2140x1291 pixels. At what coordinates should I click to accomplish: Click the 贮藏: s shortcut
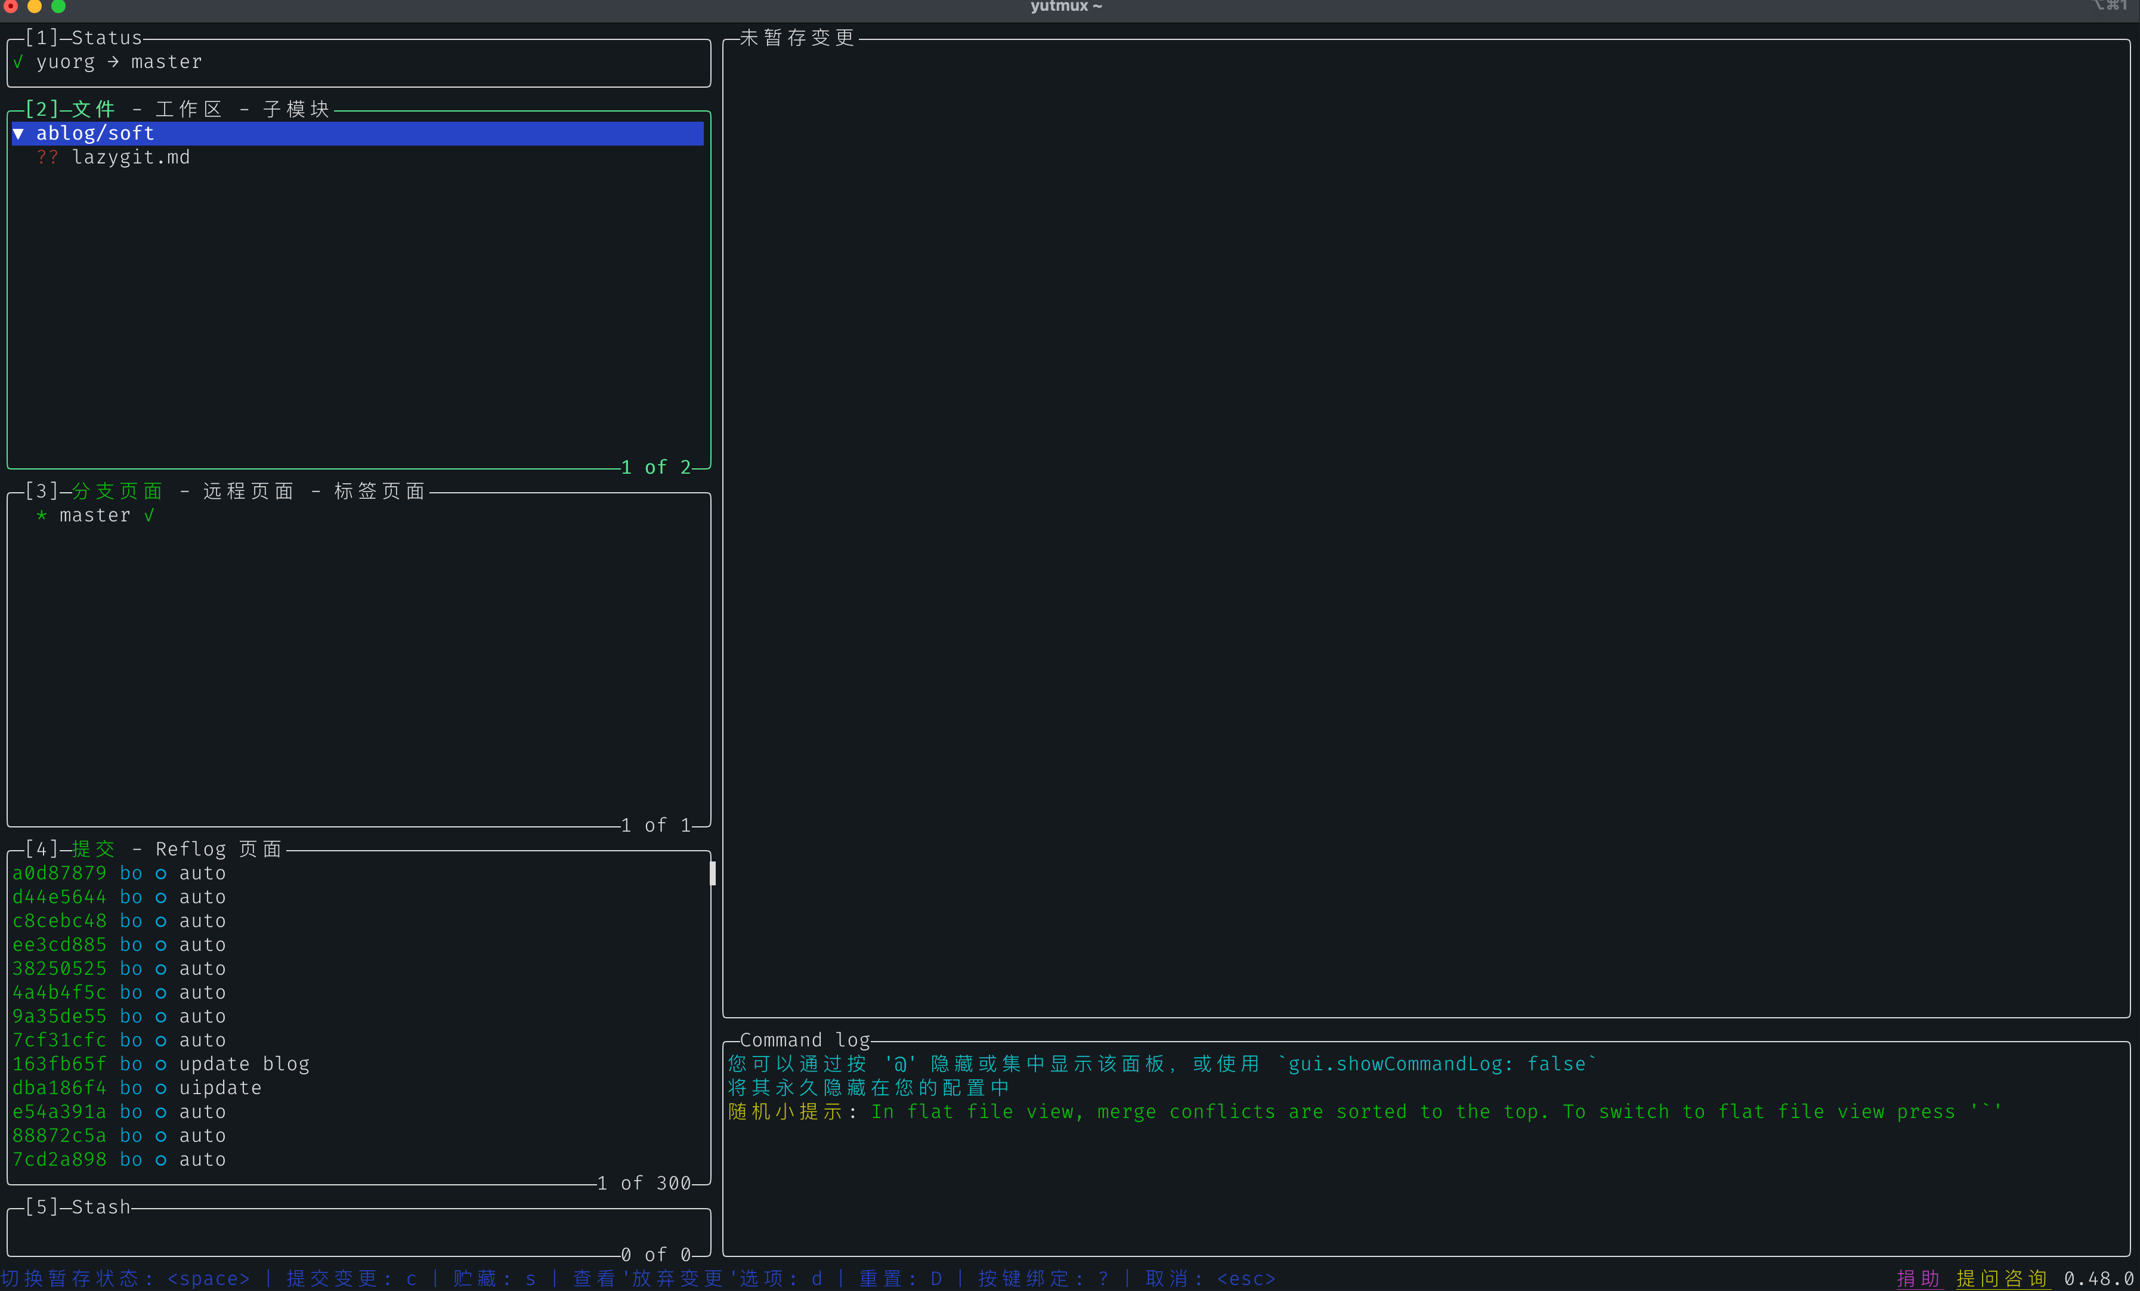coord(494,1279)
